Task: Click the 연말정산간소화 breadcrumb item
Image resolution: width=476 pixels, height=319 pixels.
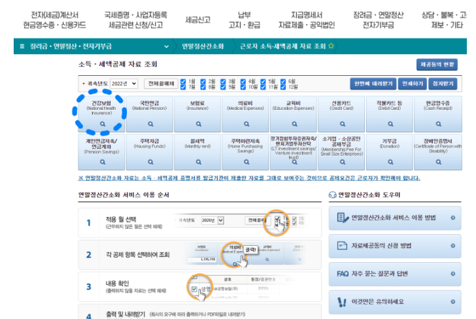Action: 203,46
